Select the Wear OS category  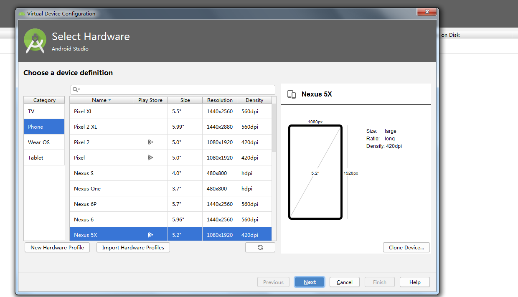click(44, 142)
